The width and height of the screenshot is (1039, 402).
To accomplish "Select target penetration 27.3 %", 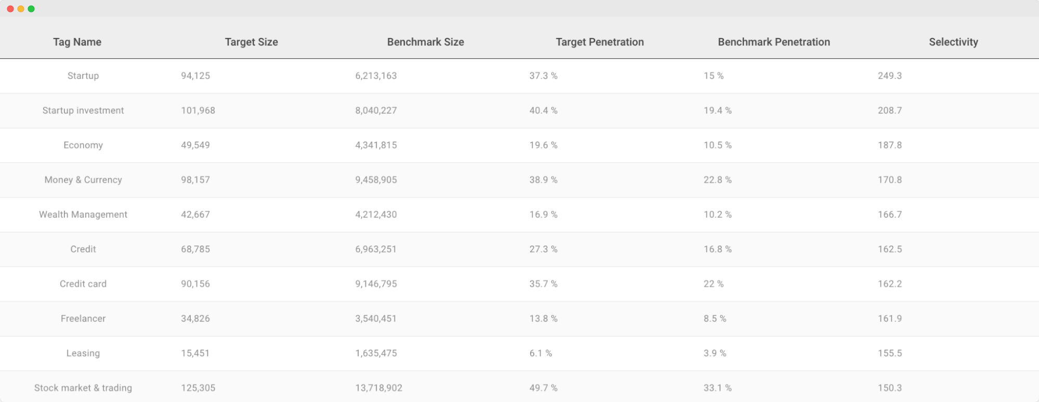I will (x=543, y=249).
